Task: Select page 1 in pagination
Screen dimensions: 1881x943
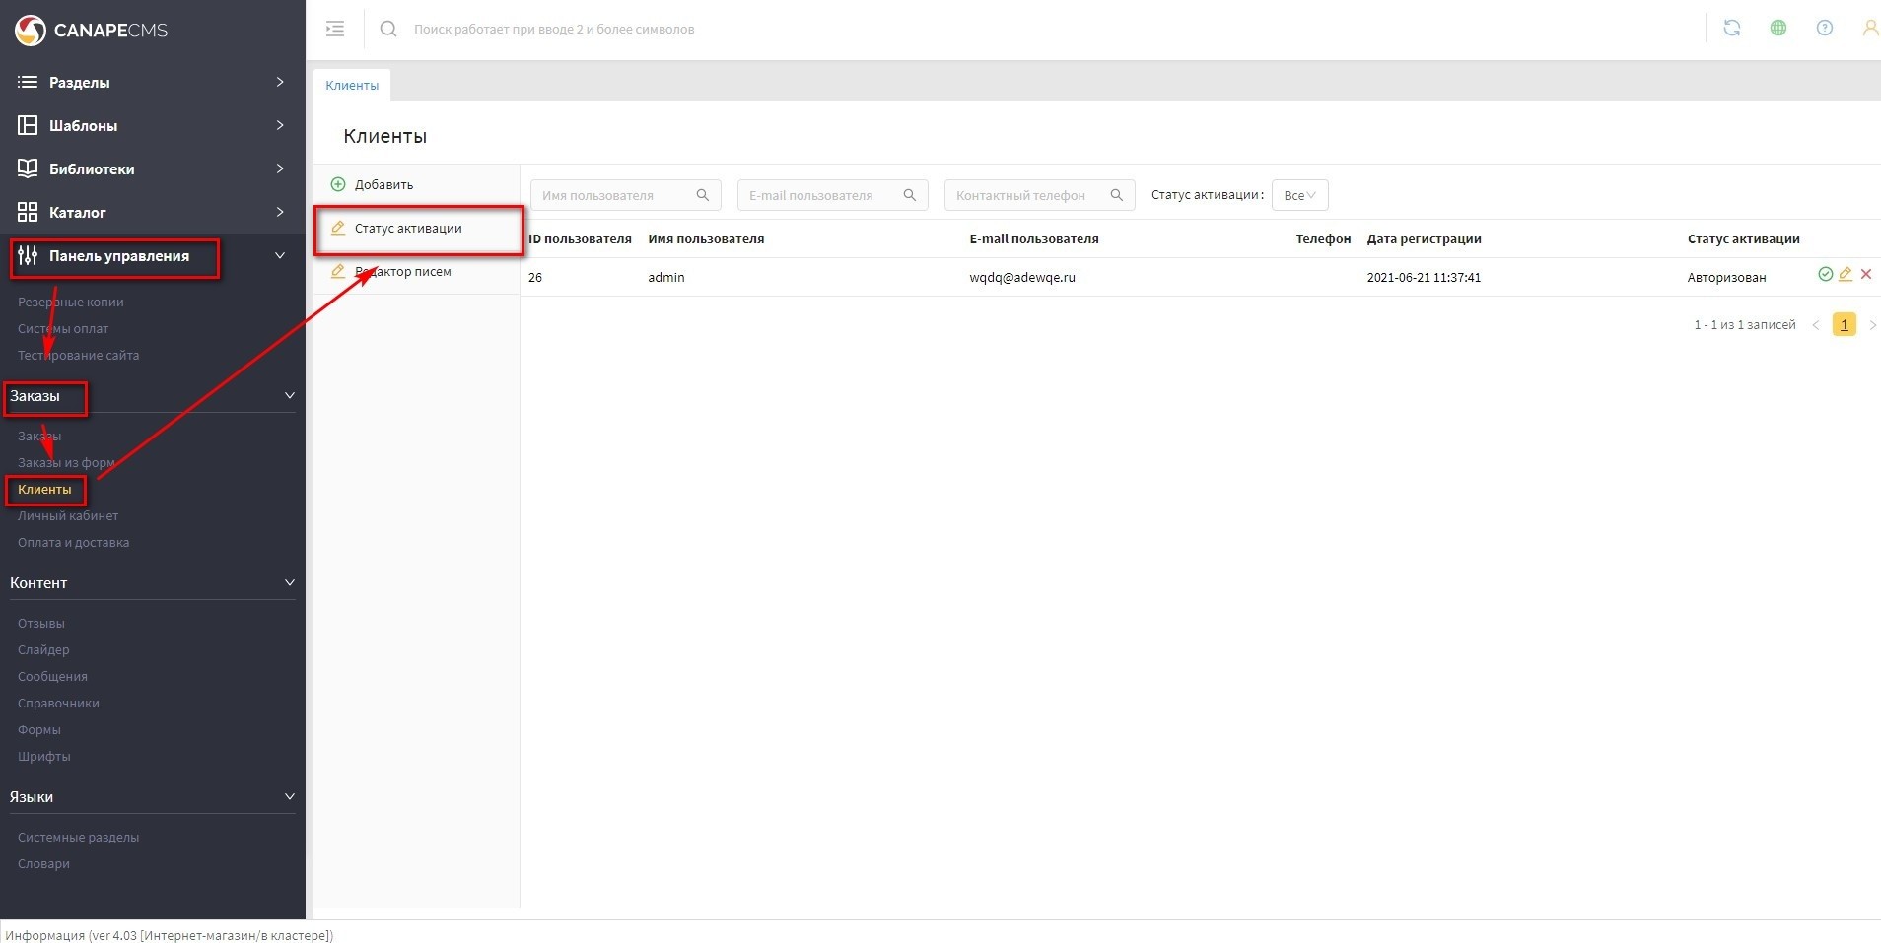Action: 1844,324
